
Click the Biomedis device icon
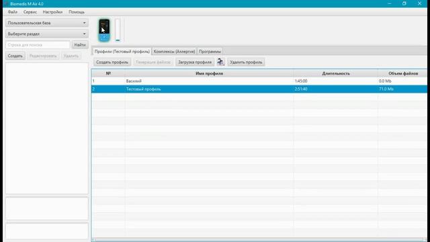[x=104, y=30]
